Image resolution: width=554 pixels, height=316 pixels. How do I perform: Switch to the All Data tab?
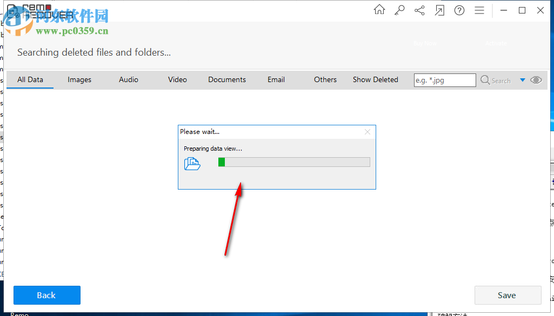point(30,80)
